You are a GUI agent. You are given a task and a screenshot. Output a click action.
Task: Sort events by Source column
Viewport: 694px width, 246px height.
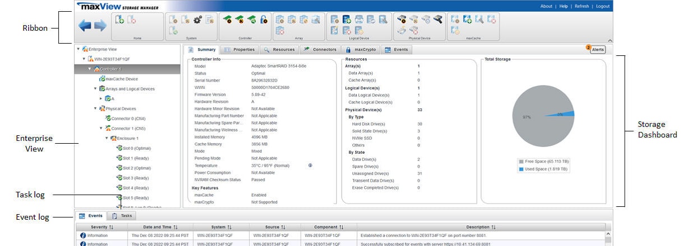point(274,227)
